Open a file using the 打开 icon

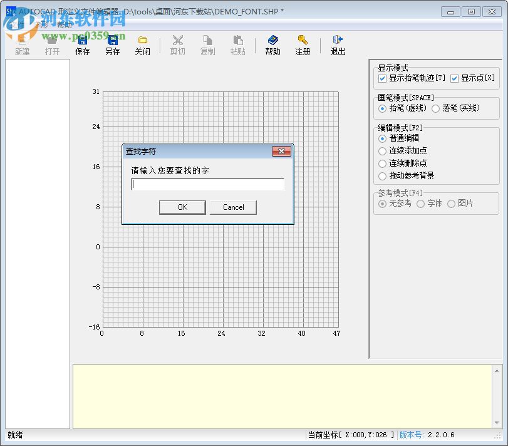[x=52, y=44]
